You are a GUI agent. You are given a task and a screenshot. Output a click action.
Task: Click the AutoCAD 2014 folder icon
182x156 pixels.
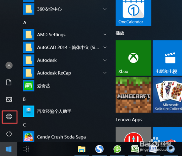(x=28, y=47)
